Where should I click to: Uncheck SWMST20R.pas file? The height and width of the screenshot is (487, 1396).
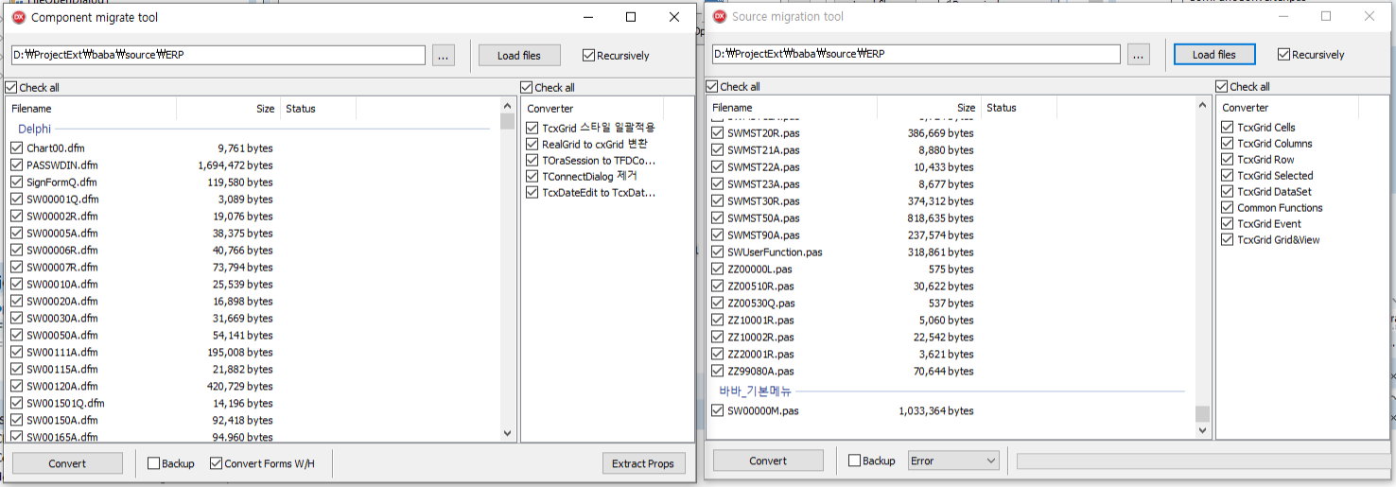pos(718,133)
